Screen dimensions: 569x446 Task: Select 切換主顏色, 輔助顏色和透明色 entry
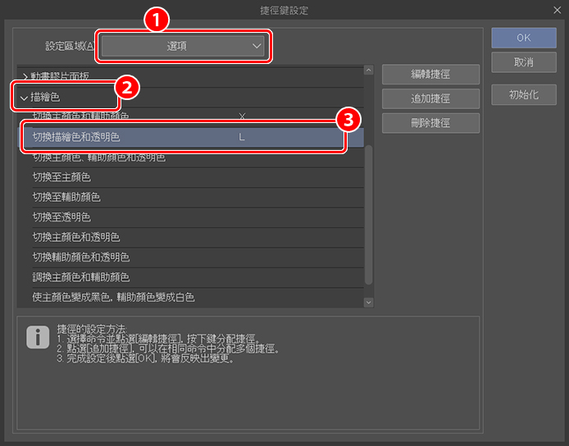[180, 157]
